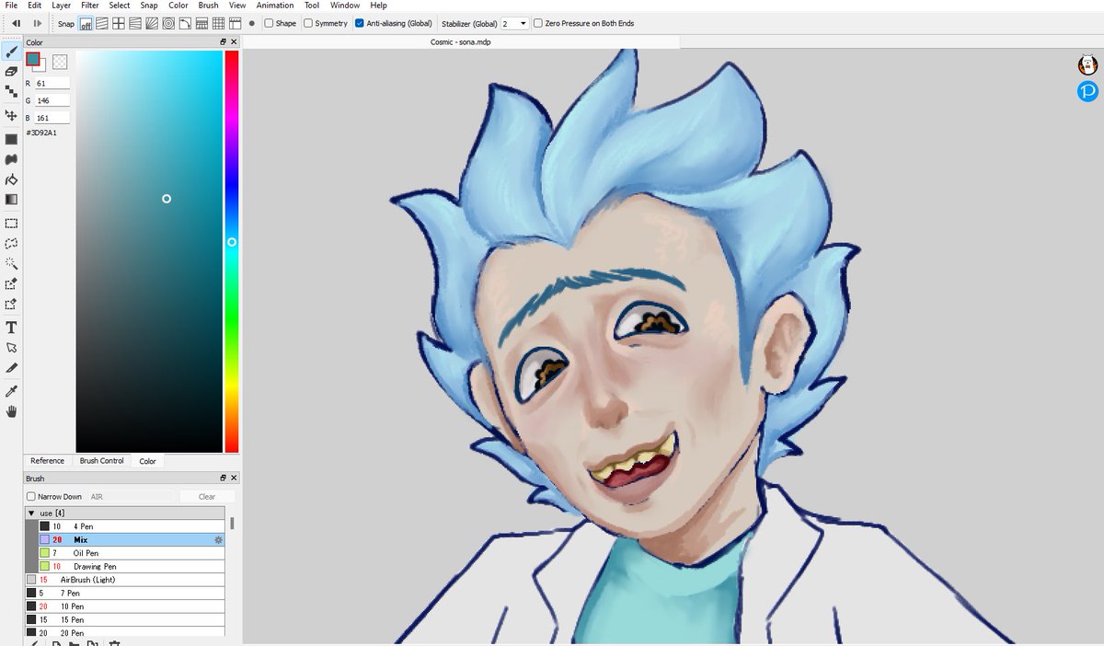Click the Narrow Down search field

click(x=130, y=497)
